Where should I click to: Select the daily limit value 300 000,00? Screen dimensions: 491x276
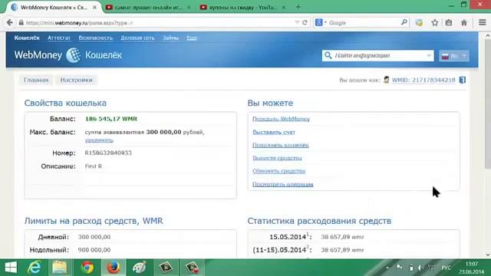coord(94,237)
